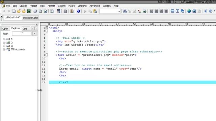Collapse the body code fold on line 2

pos(47,31)
